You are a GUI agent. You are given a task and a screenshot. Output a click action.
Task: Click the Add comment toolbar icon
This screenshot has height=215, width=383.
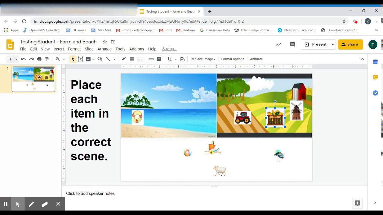pos(159,59)
